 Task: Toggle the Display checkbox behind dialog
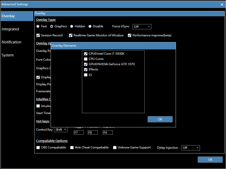[38, 77]
